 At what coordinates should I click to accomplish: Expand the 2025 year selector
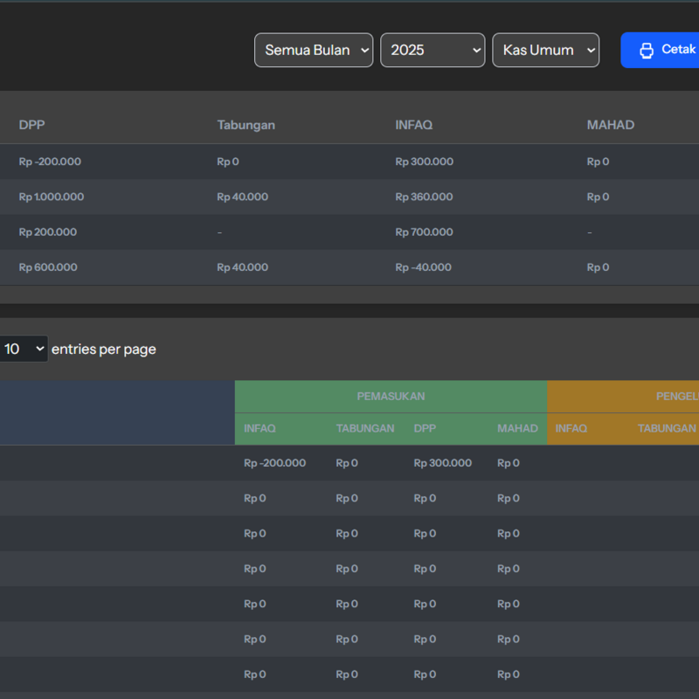433,51
